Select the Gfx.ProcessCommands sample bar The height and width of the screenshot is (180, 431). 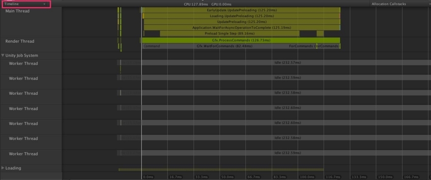[x=241, y=40]
